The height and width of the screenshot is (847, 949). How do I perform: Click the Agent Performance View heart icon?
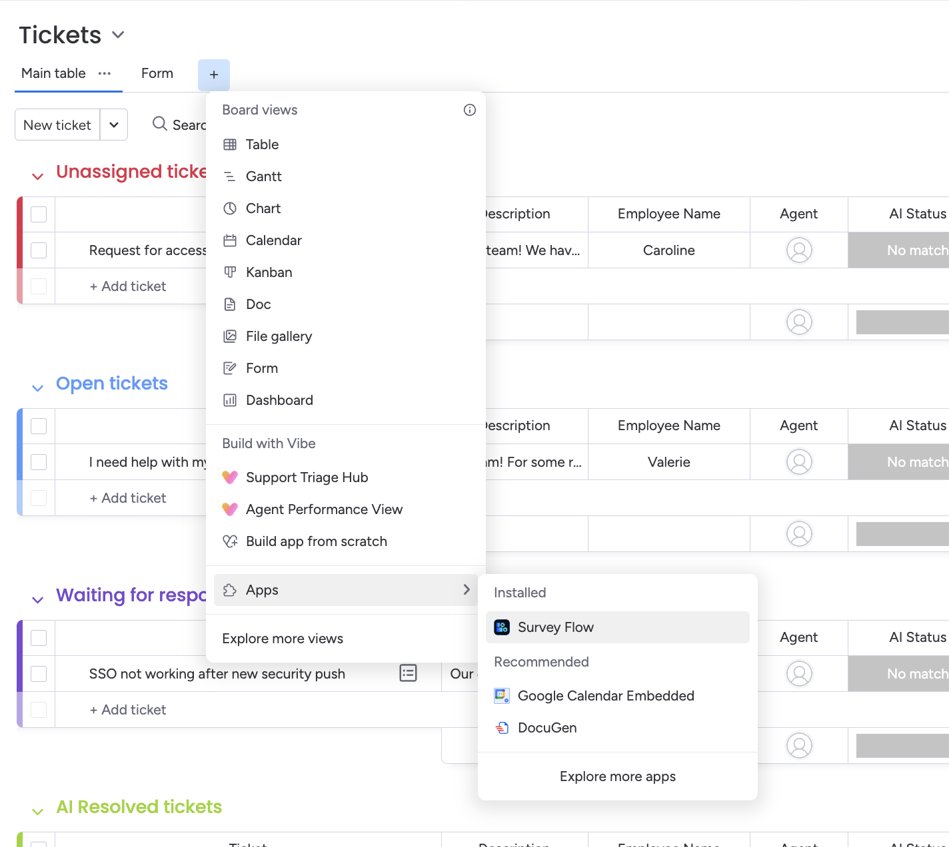tap(230, 509)
